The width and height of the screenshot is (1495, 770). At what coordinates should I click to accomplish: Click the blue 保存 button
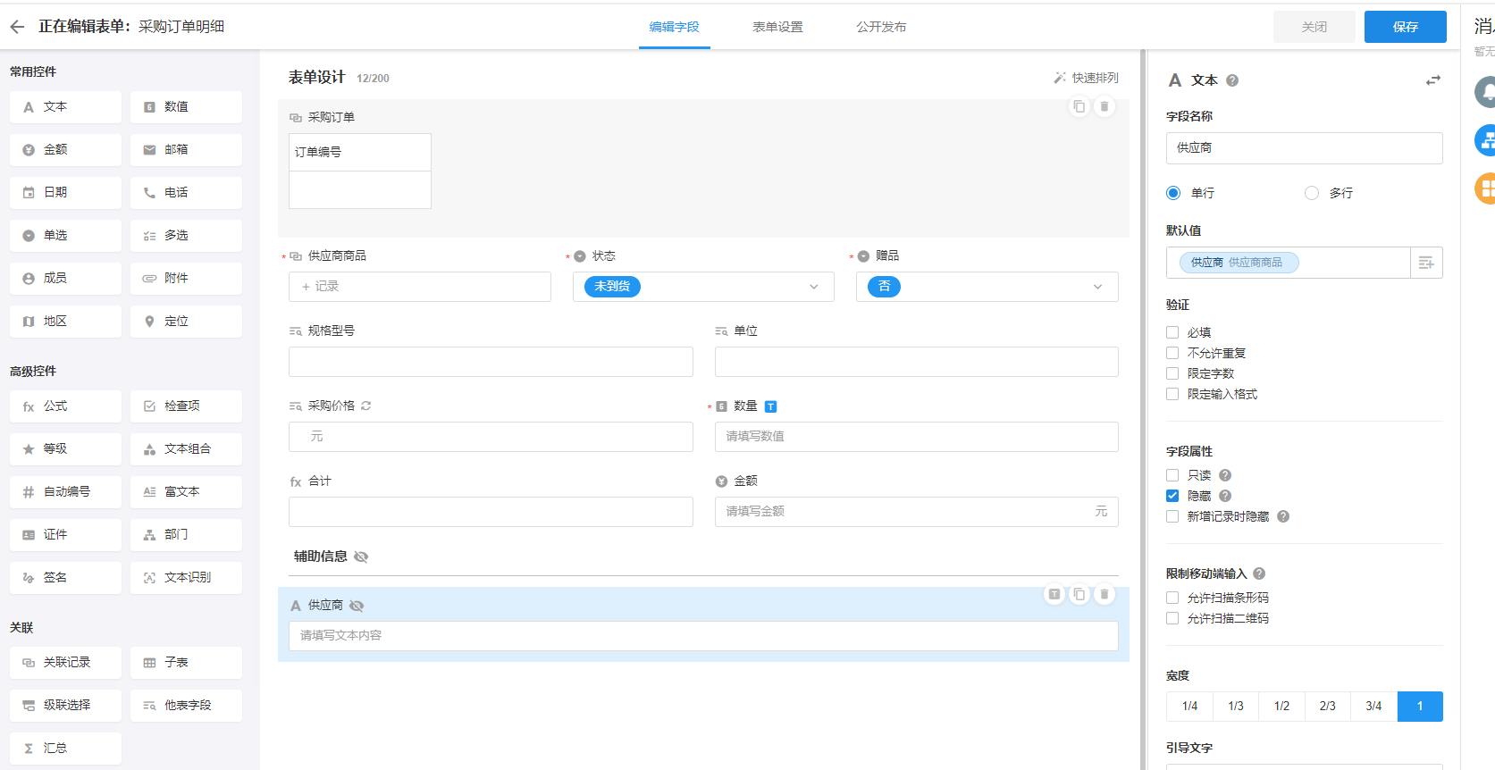pyautogui.click(x=1405, y=27)
